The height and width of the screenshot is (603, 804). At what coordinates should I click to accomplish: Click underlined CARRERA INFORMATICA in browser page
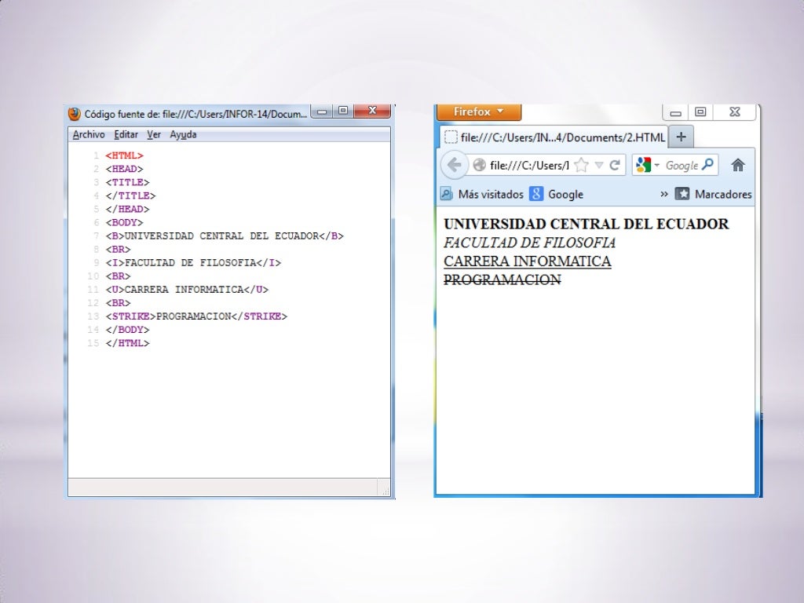(527, 261)
